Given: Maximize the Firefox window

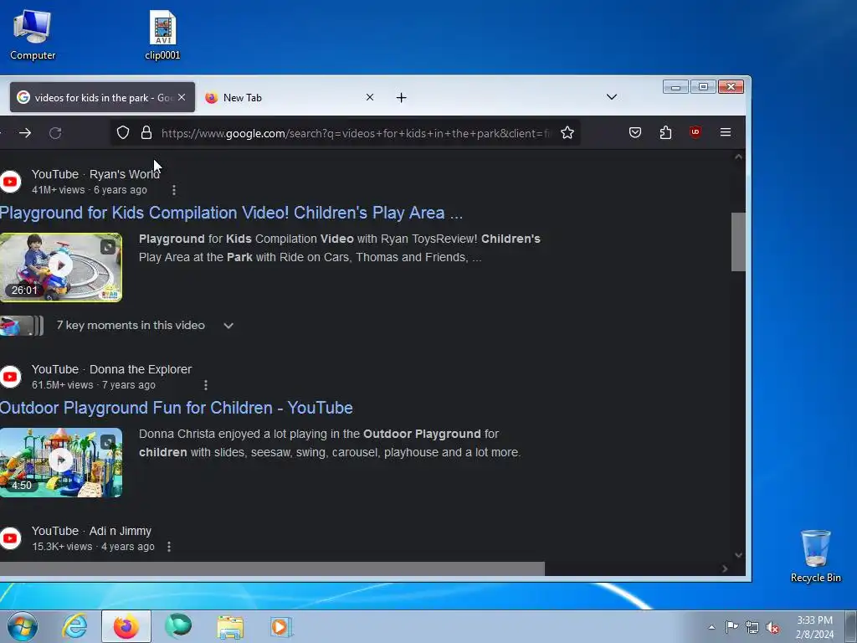Looking at the screenshot, I should [x=703, y=87].
